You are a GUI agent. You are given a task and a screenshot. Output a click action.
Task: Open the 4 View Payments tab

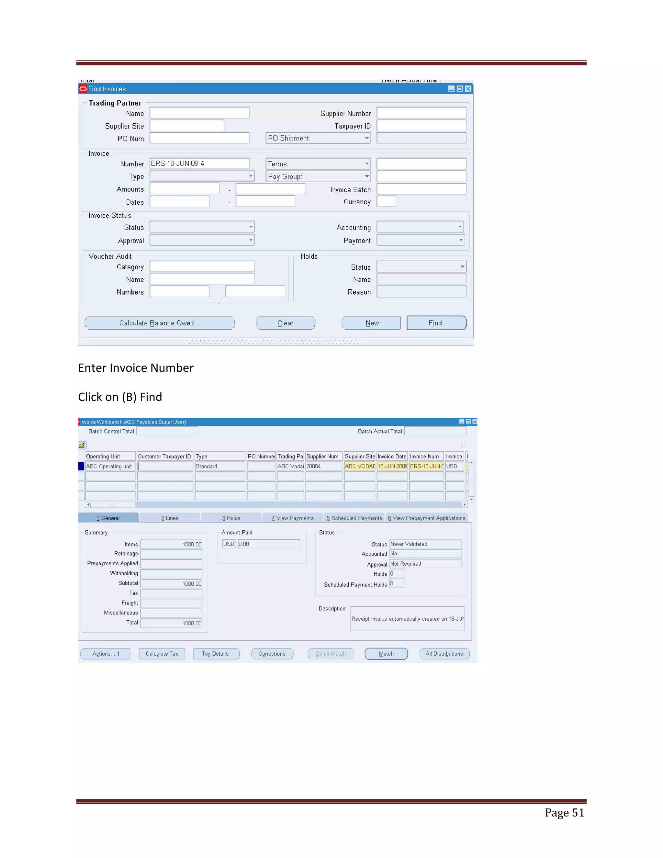click(x=293, y=518)
